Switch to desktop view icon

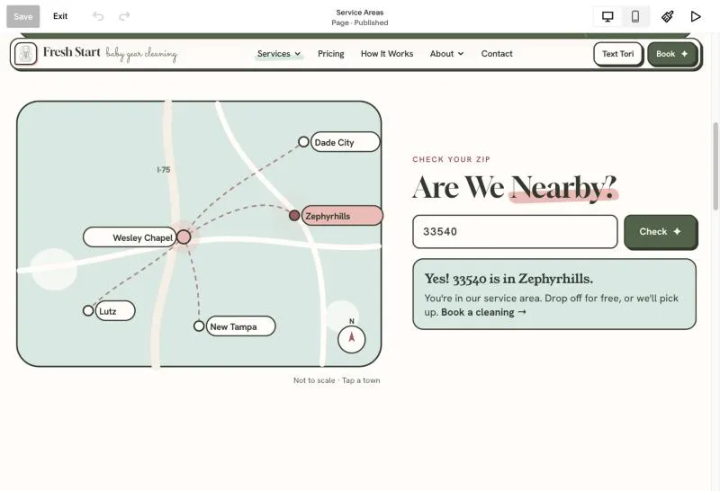click(x=607, y=16)
